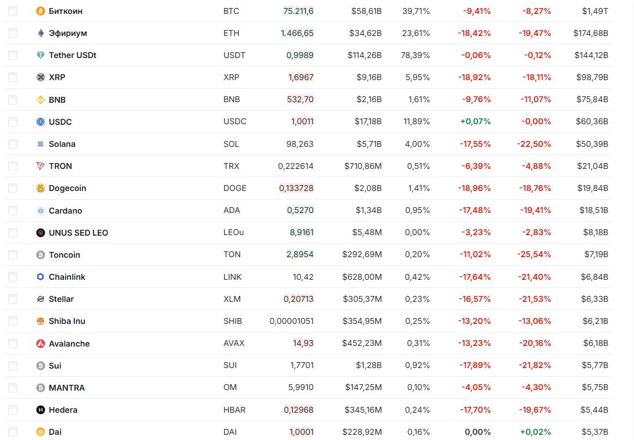Toggle the Dai row checkbox

pyautogui.click(x=13, y=432)
